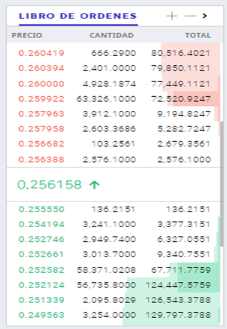Screen dimensions: 227x329
Task: Choose the bid price 0.252582
Action: (x=41, y=270)
